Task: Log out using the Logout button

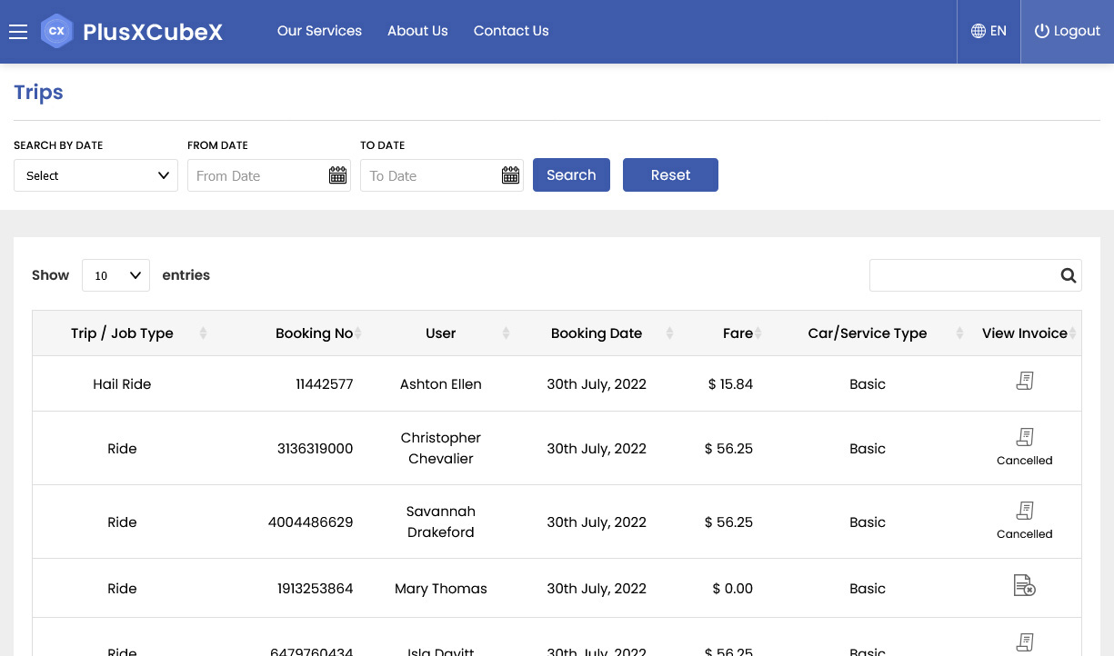Action: point(1068,31)
